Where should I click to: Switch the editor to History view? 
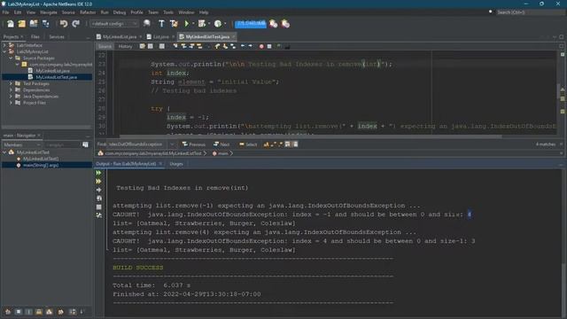[125, 46]
